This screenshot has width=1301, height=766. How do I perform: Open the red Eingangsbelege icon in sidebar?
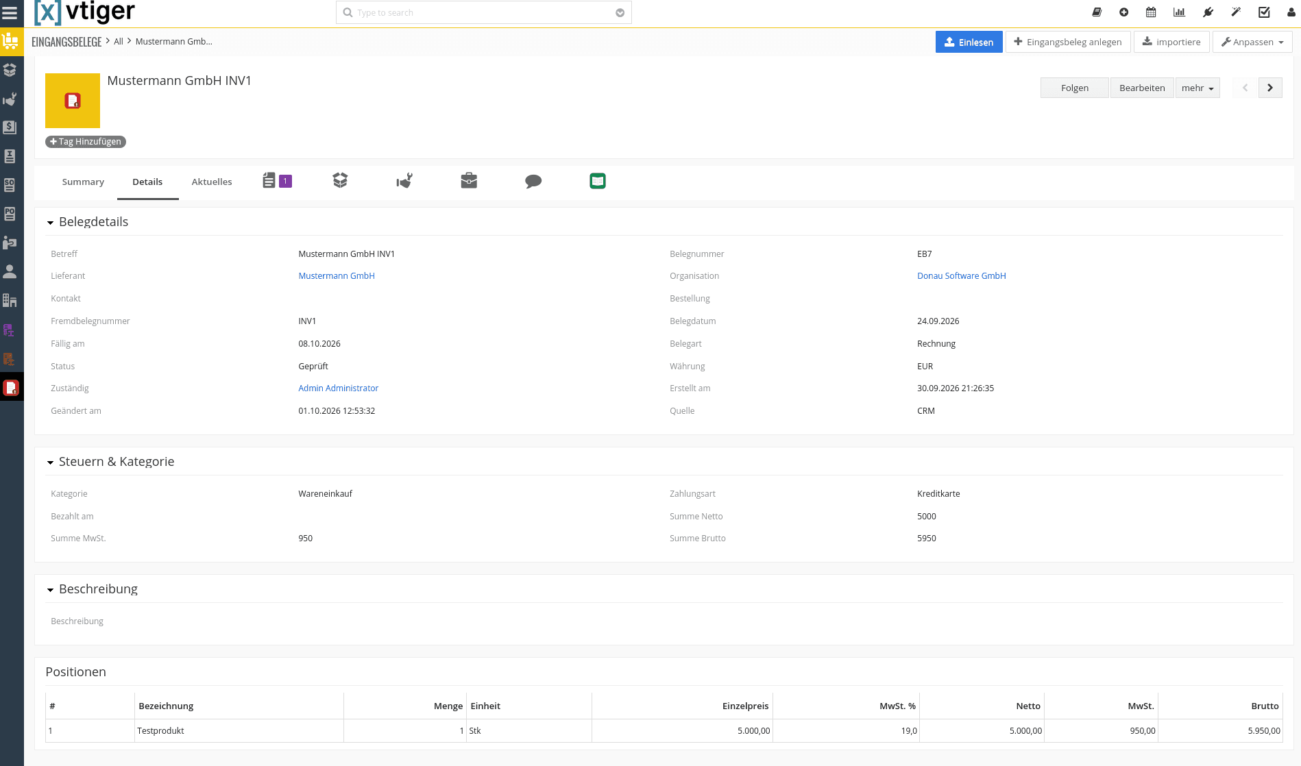[11, 388]
